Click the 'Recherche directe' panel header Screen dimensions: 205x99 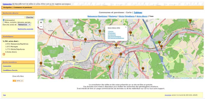(18, 13)
